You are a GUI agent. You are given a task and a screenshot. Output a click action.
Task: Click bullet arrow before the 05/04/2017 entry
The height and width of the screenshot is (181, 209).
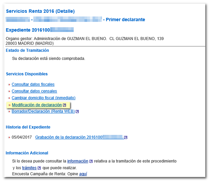[9, 138]
